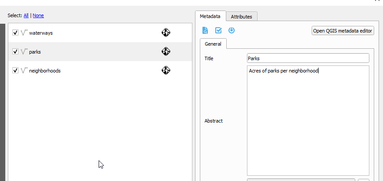The image size is (383, 181).
Task: Click the CRS globe icon in waterways row
Action: 166,33
